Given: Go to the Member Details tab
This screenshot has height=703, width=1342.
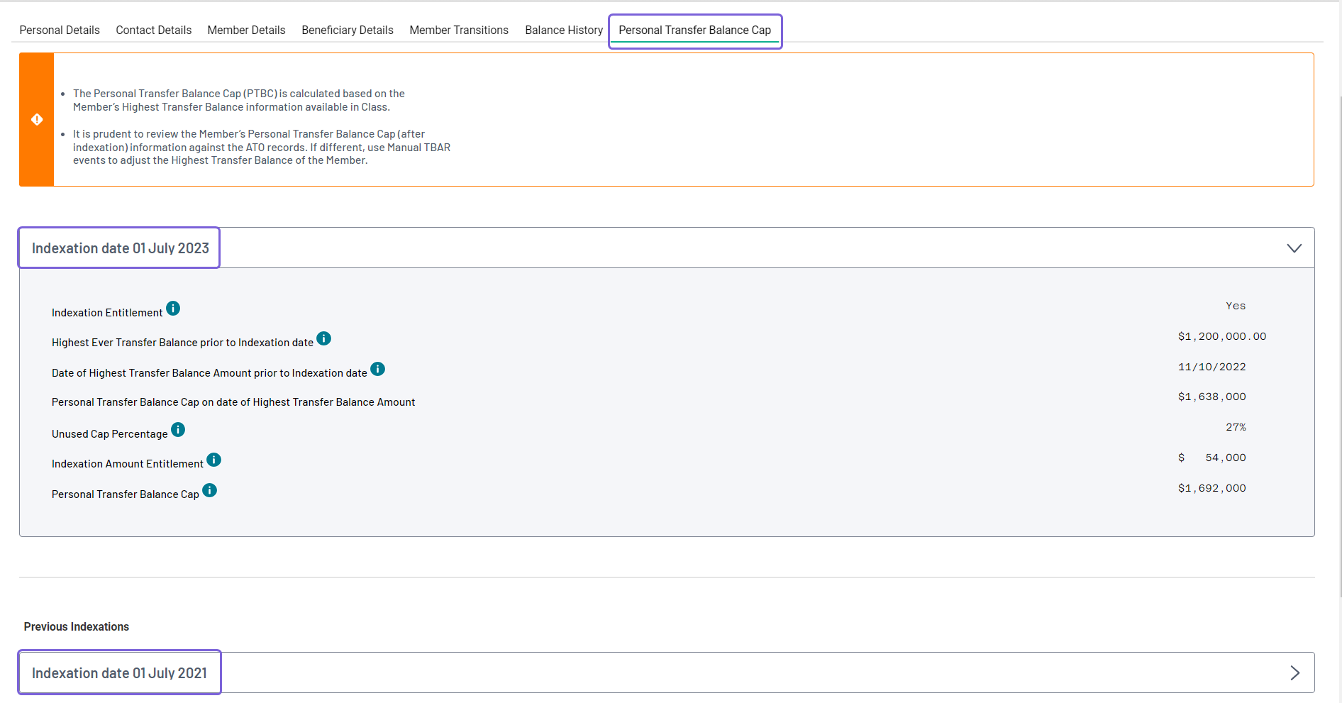Looking at the screenshot, I should coord(246,30).
